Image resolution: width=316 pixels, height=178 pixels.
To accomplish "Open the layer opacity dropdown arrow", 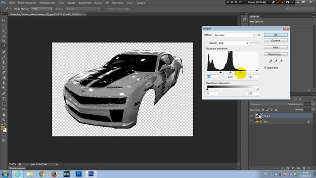I will click(313, 104).
